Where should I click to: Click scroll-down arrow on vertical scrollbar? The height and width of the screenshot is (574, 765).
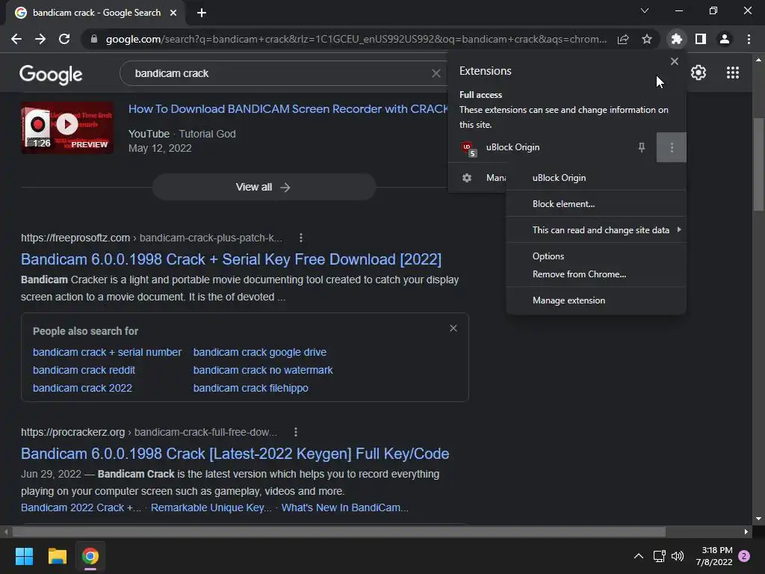[758, 519]
